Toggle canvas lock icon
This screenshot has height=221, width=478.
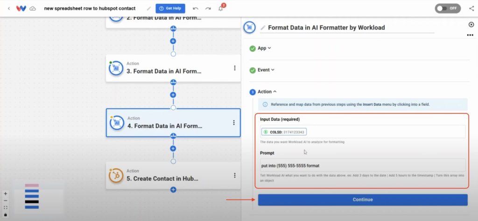[x=6, y=215]
